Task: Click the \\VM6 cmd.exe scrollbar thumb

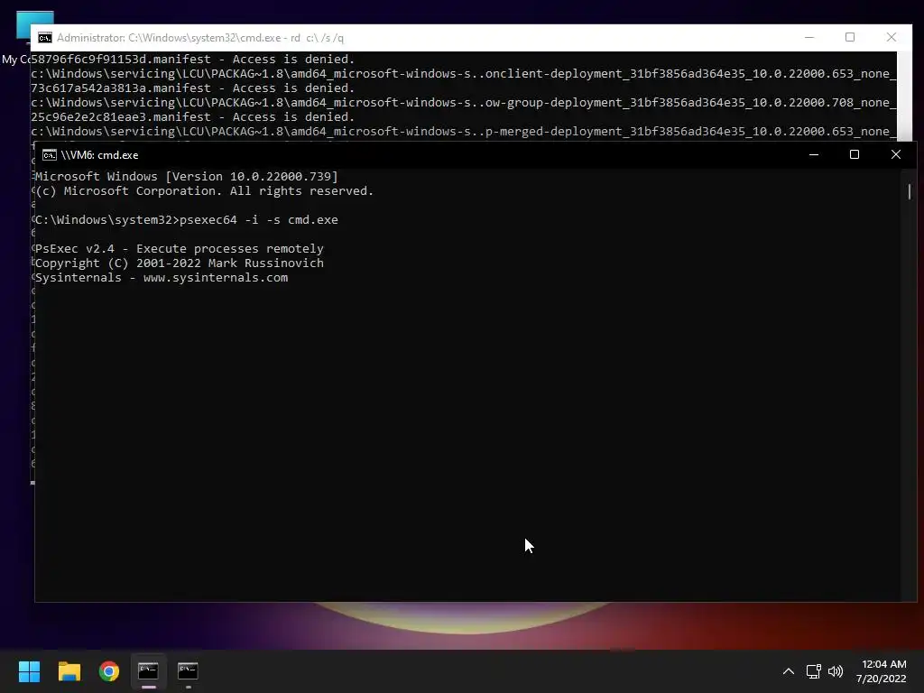Action: (x=910, y=191)
